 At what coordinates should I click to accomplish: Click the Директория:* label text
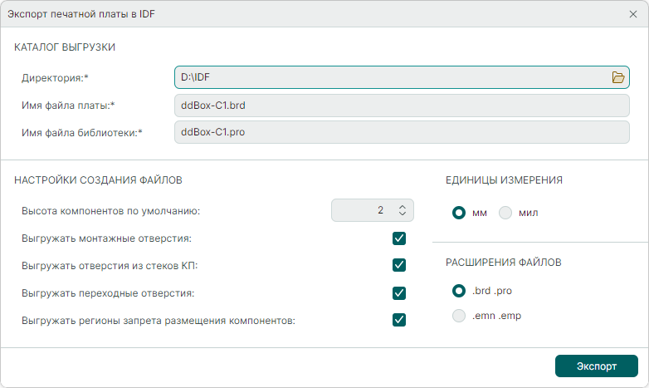tap(55, 78)
